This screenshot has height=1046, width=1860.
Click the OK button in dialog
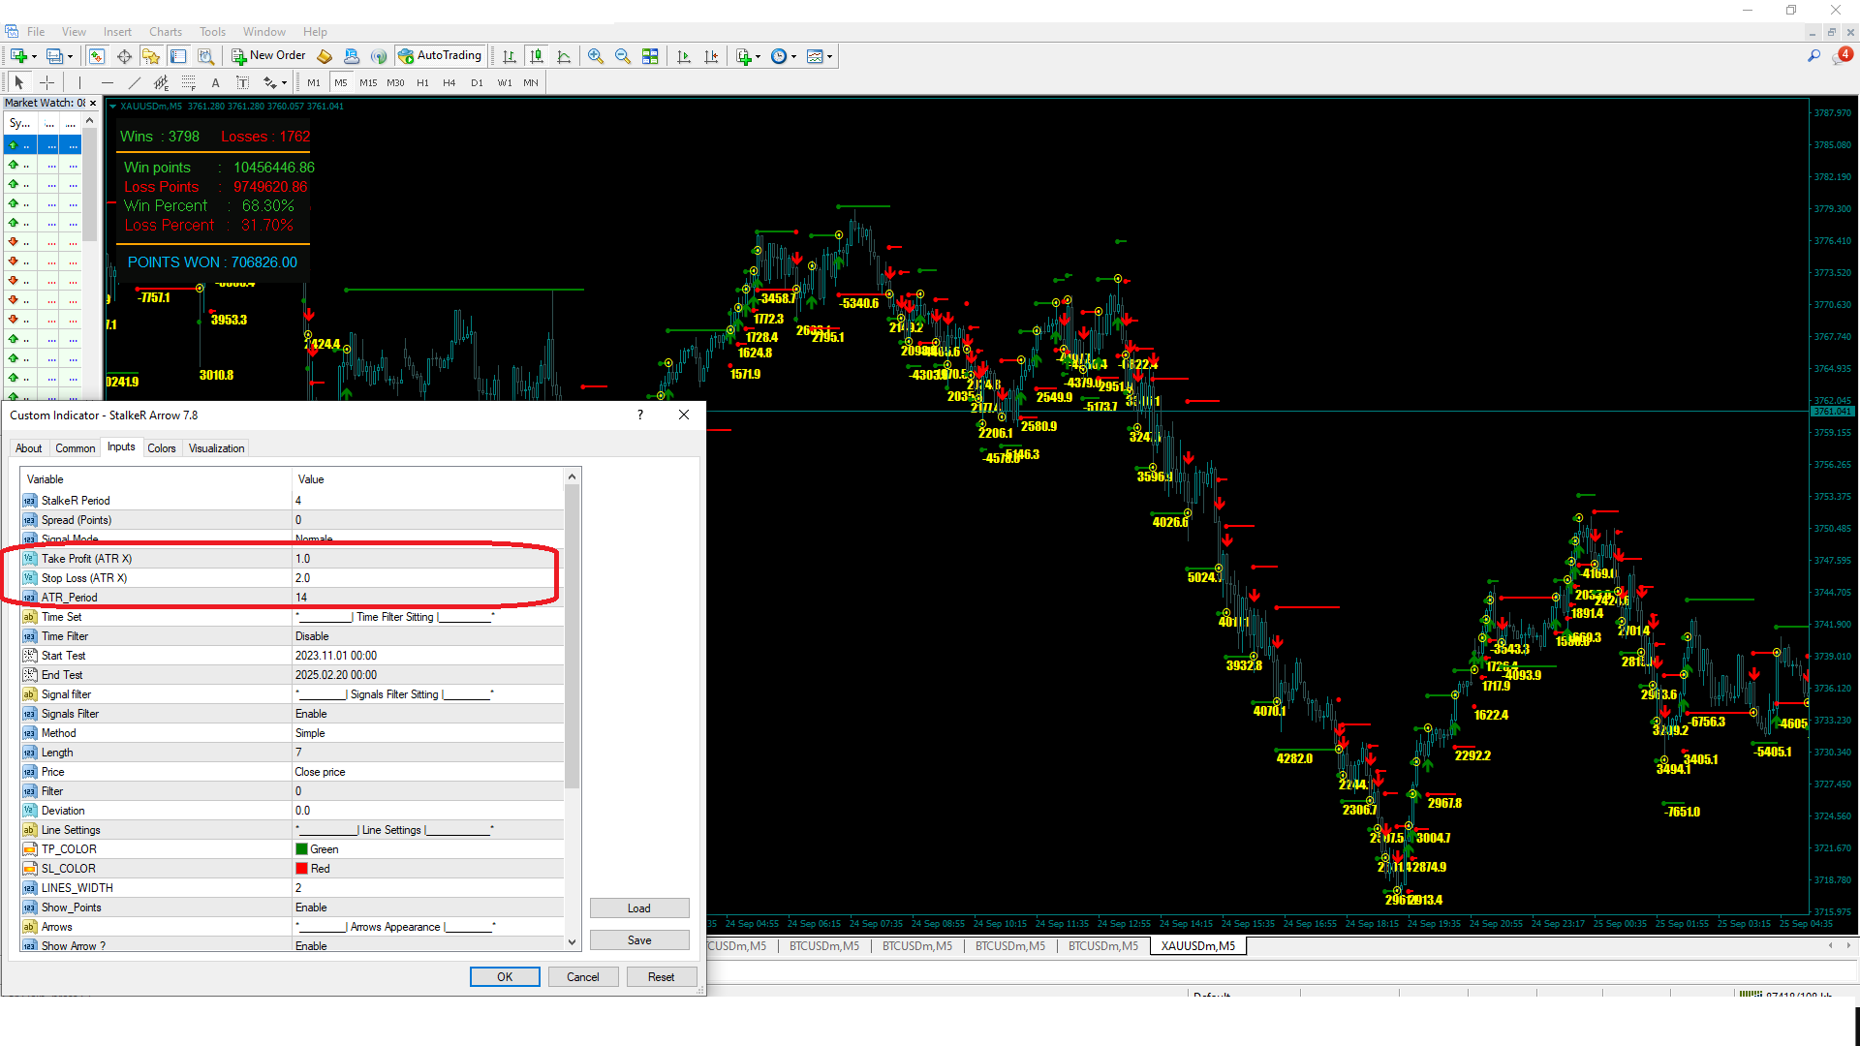pos(505,977)
